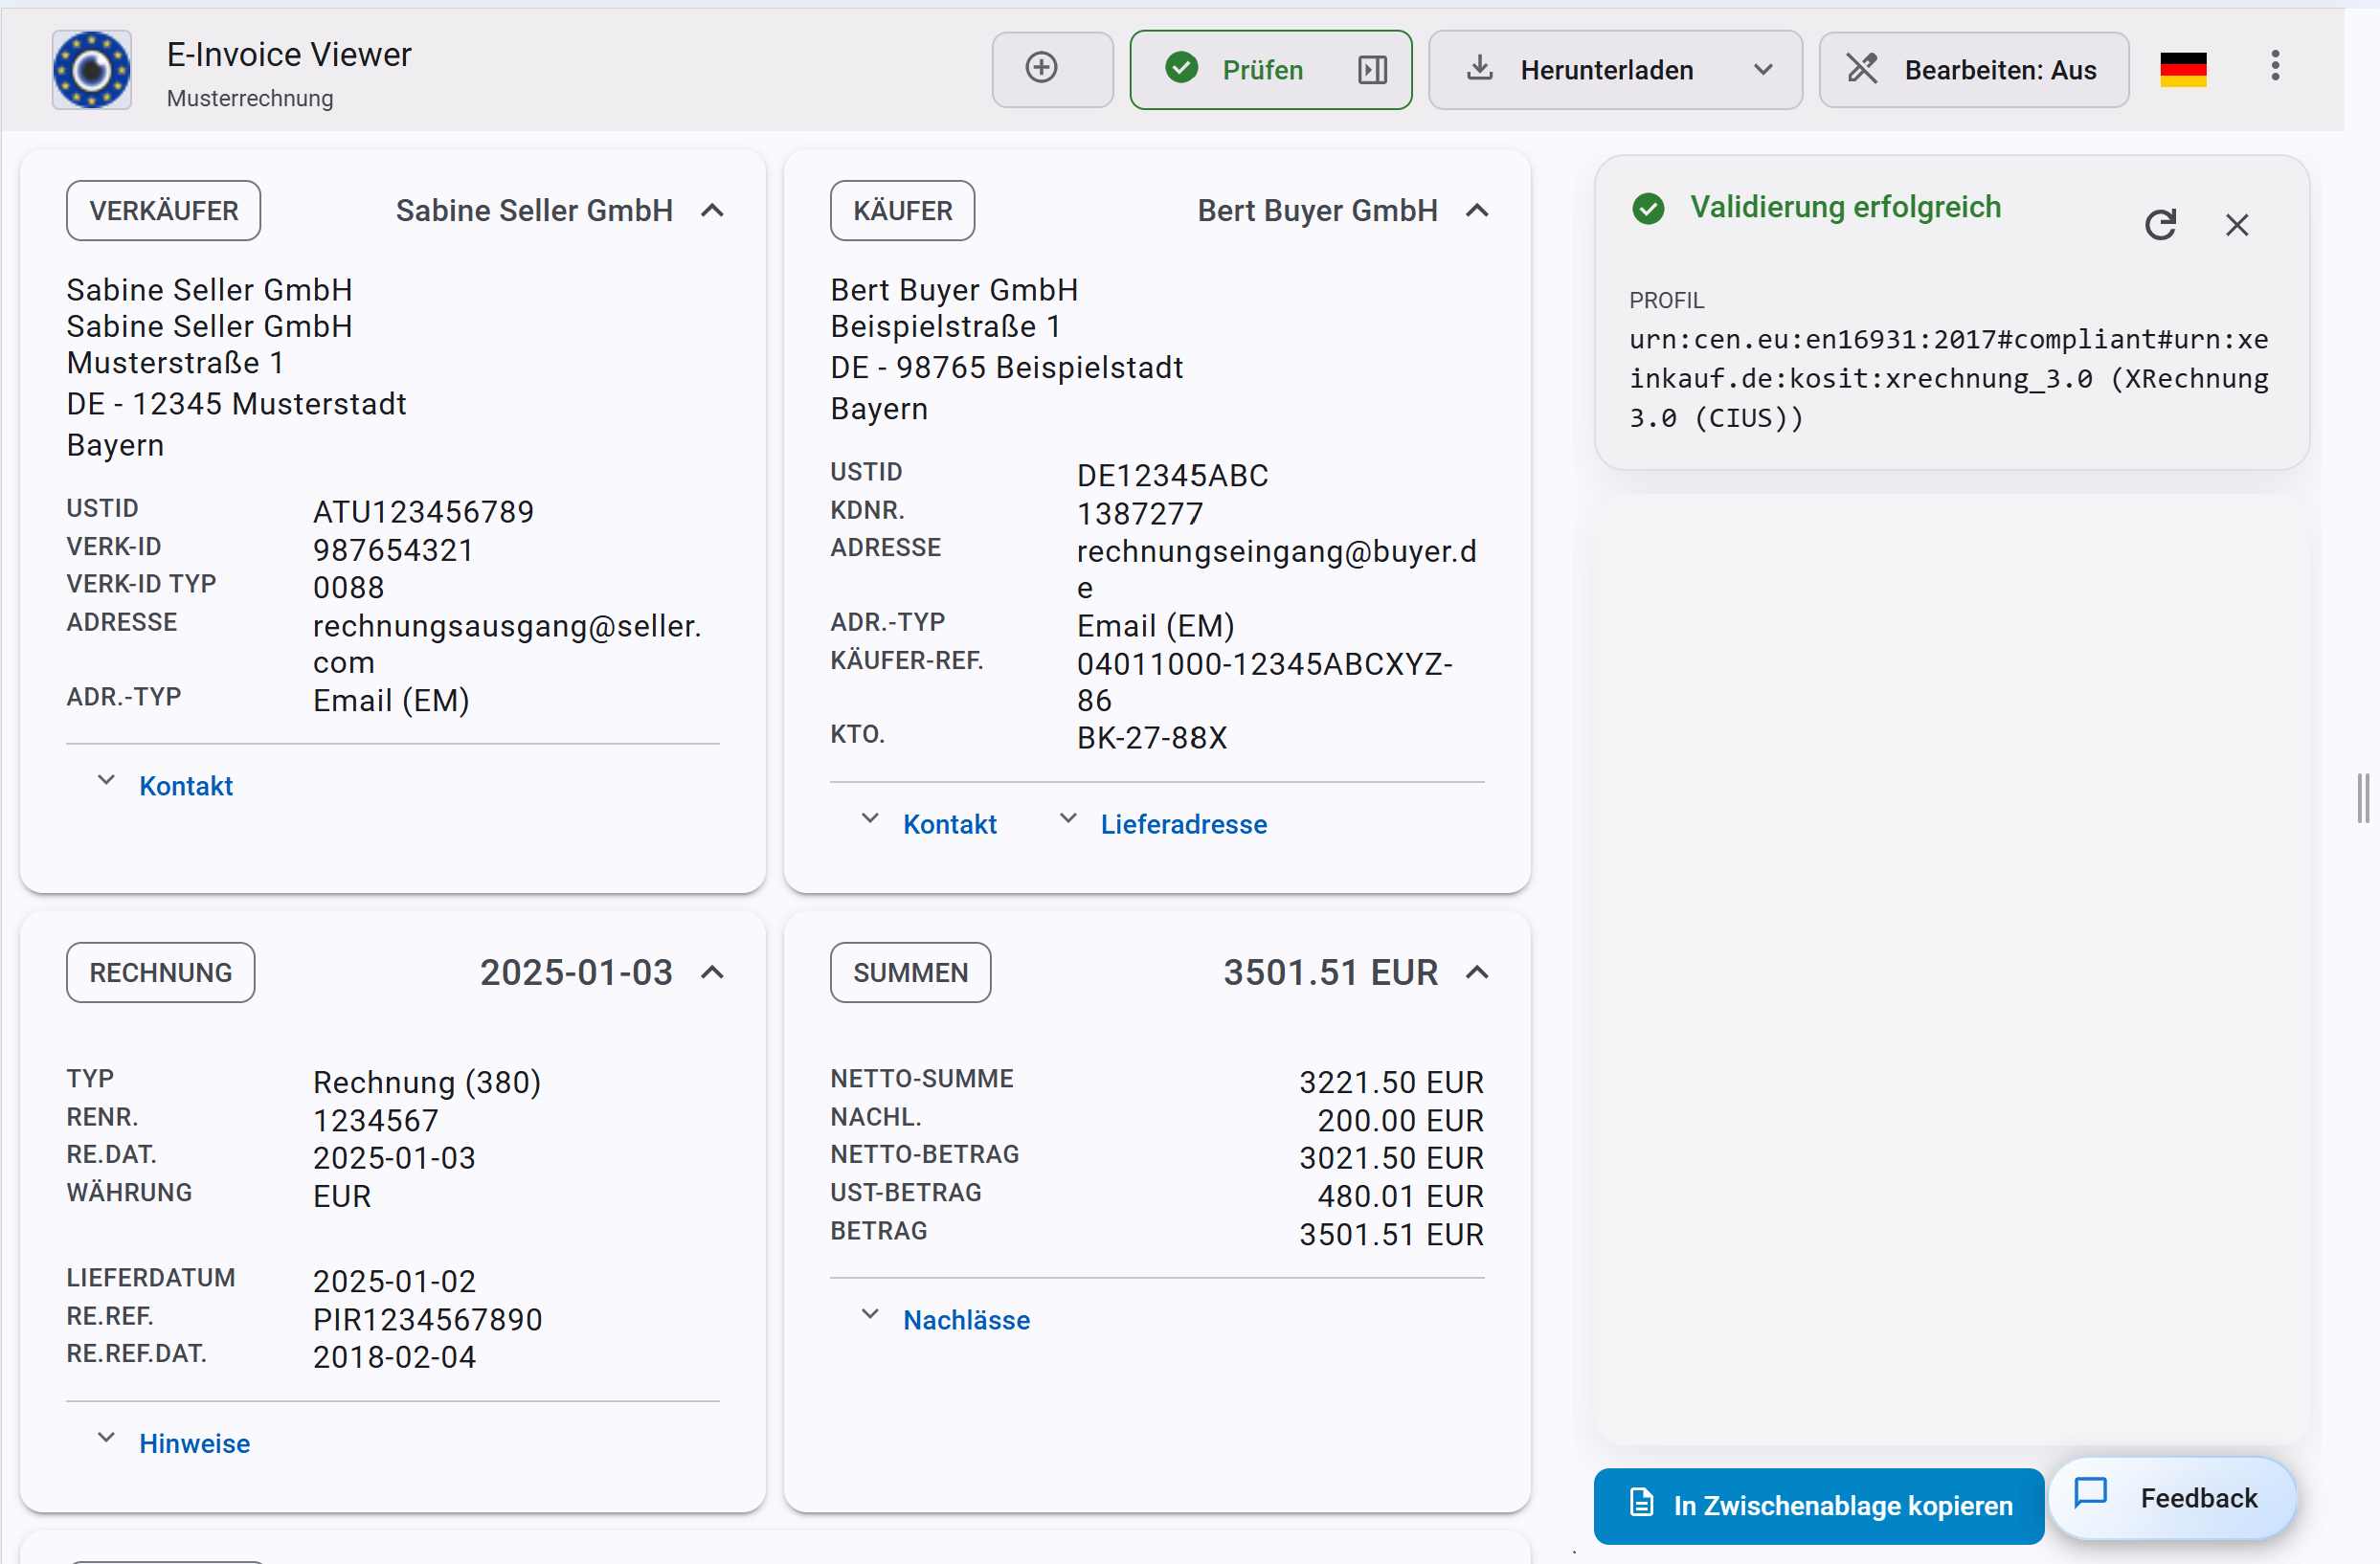Select Lieferdatum value 2025-01-02
The image size is (2380, 1564).
point(395,1281)
